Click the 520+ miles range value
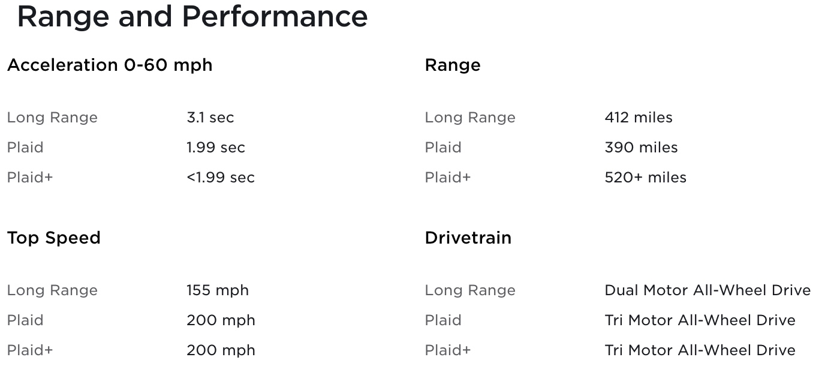Image resolution: width=831 pixels, height=366 pixels. point(645,178)
